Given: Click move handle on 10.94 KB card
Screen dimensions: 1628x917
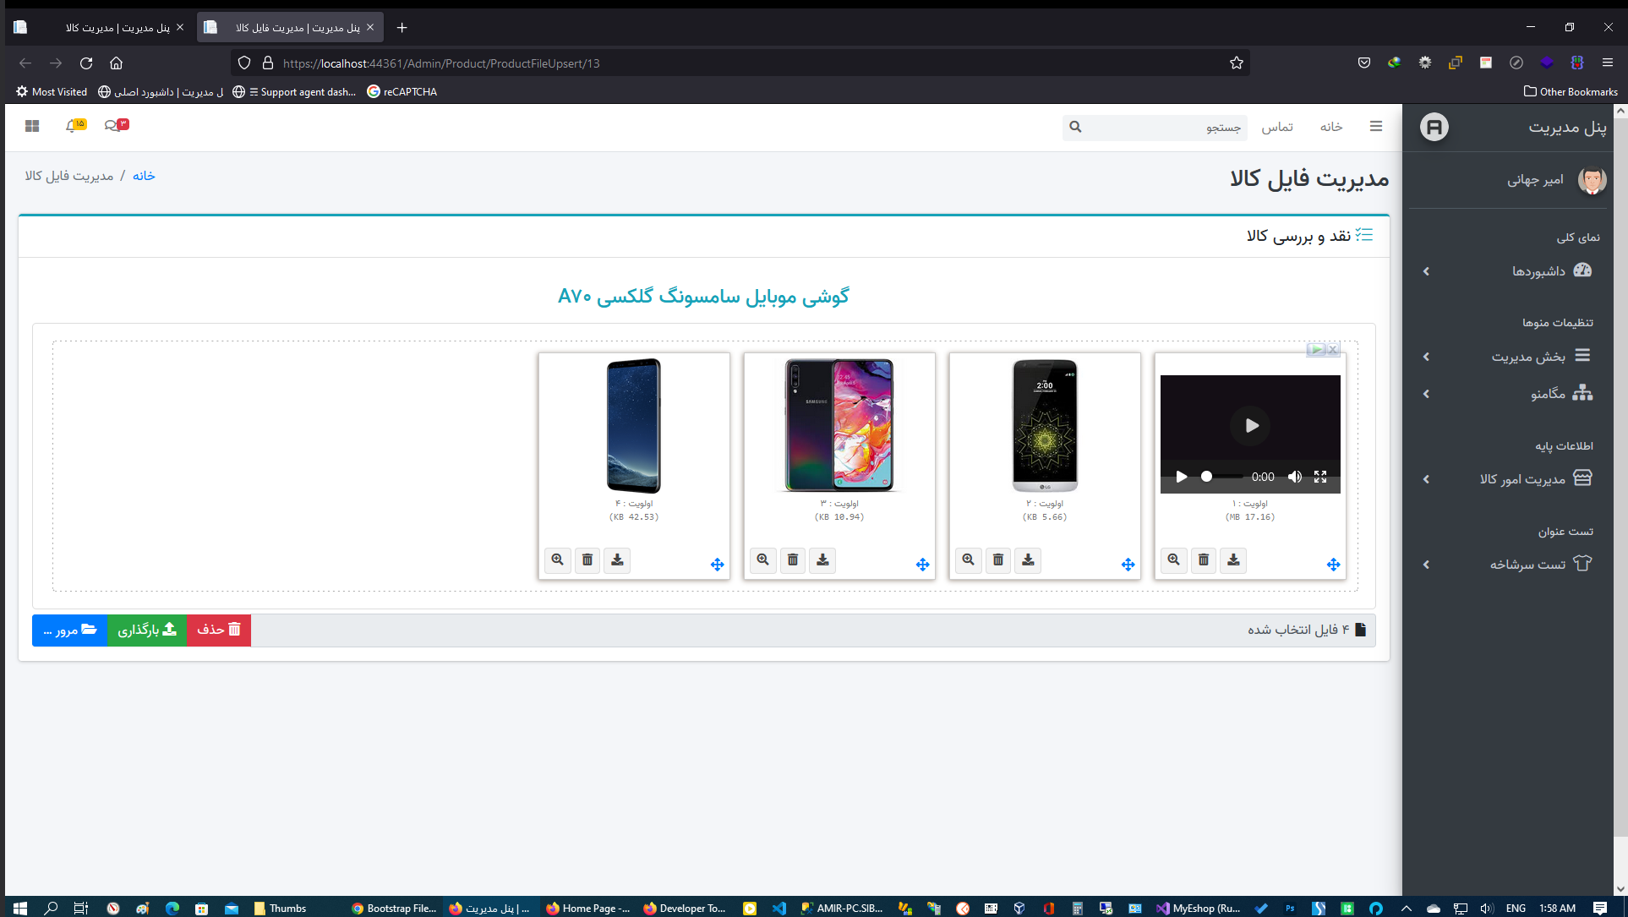Looking at the screenshot, I should pyautogui.click(x=923, y=565).
